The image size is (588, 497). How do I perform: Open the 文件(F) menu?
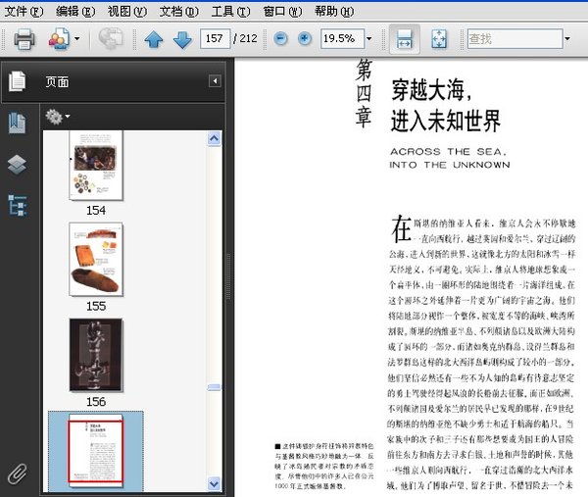(24, 11)
